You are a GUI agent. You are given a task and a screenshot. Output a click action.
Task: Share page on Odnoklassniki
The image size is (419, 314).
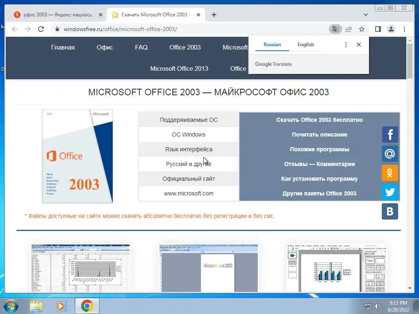pos(390,173)
